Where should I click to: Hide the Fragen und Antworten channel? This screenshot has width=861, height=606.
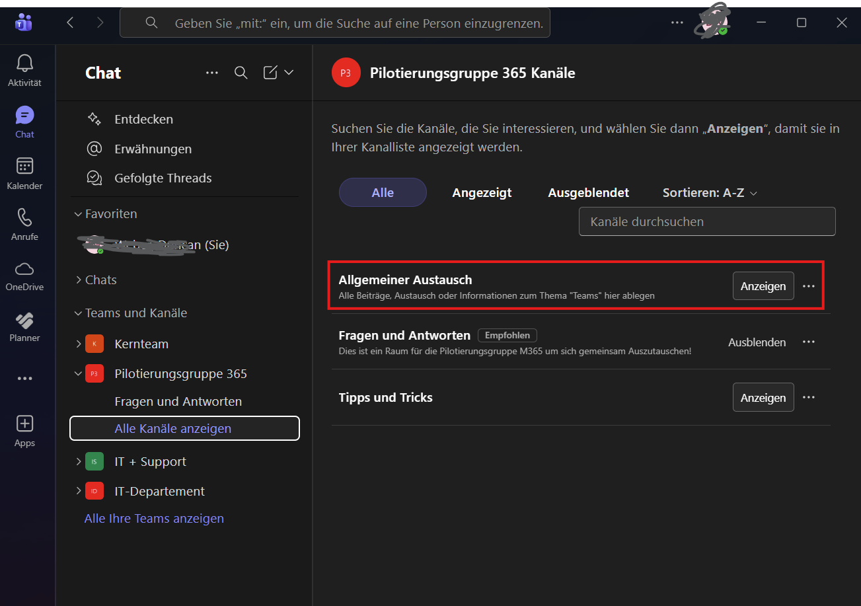coord(757,342)
